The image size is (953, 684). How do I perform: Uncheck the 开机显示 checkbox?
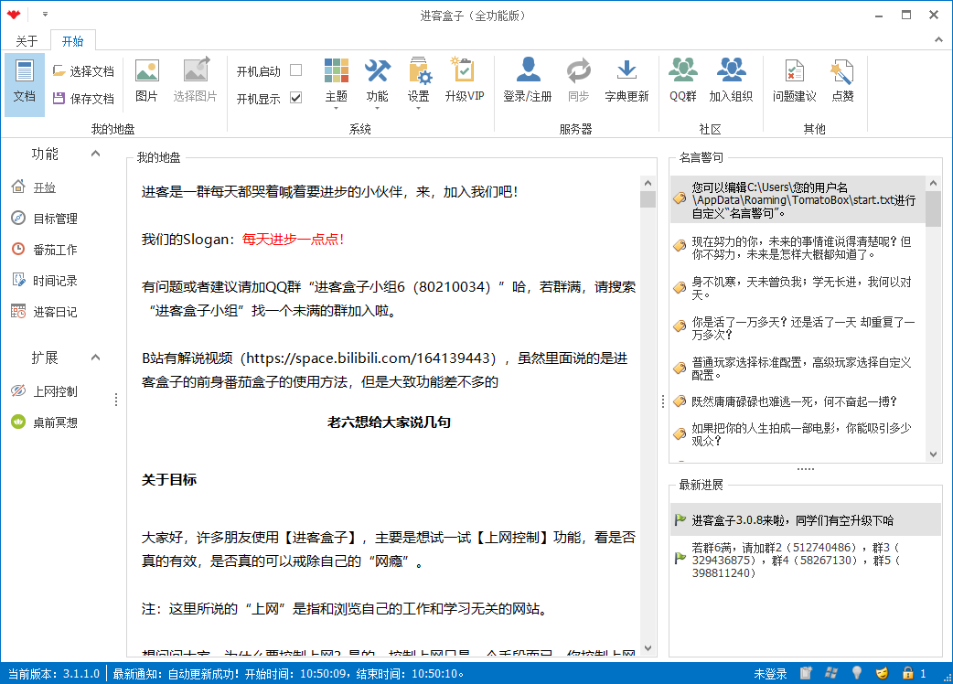(x=295, y=98)
